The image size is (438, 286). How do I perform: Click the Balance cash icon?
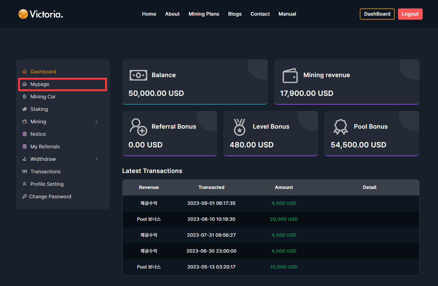138,75
